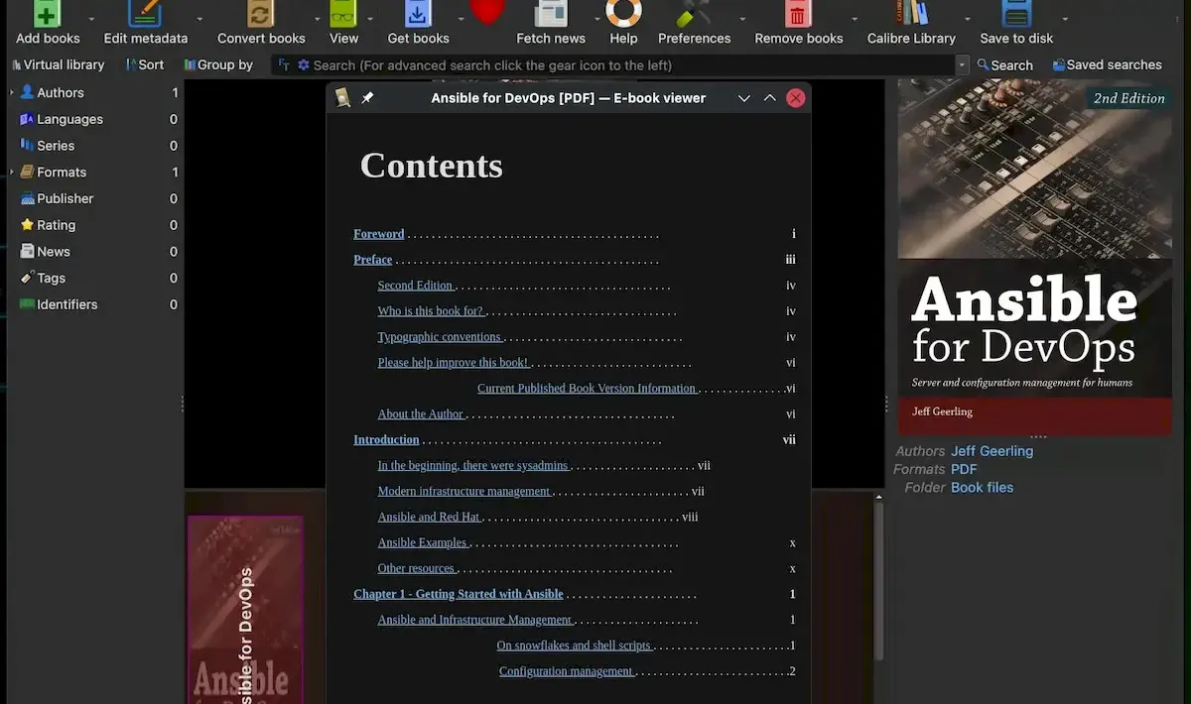Open the Typographic conventions link
Image resolution: width=1191 pixels, height=704 pixels.
(x=440, y=337)
